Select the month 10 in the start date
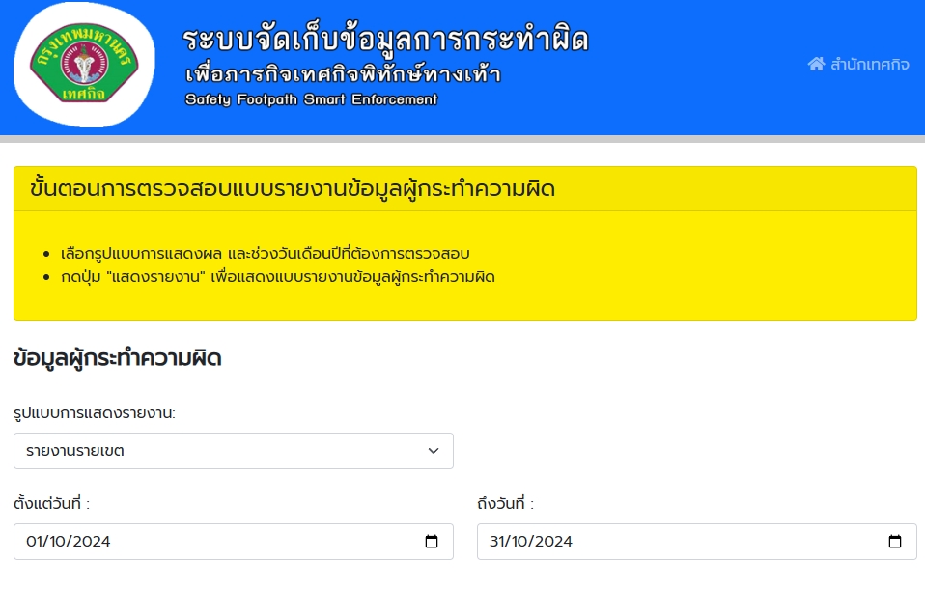The height and width of the screenshot is (589, 925). click(x=60, y=542)
